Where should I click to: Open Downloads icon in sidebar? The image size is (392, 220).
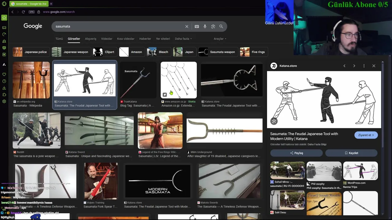(4, 88)
